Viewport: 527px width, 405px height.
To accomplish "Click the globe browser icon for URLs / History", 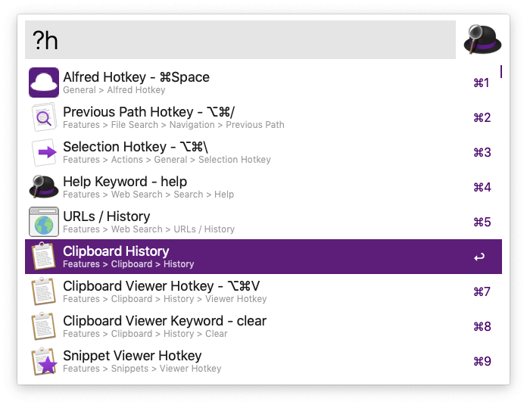I will [x=44, y=222].
